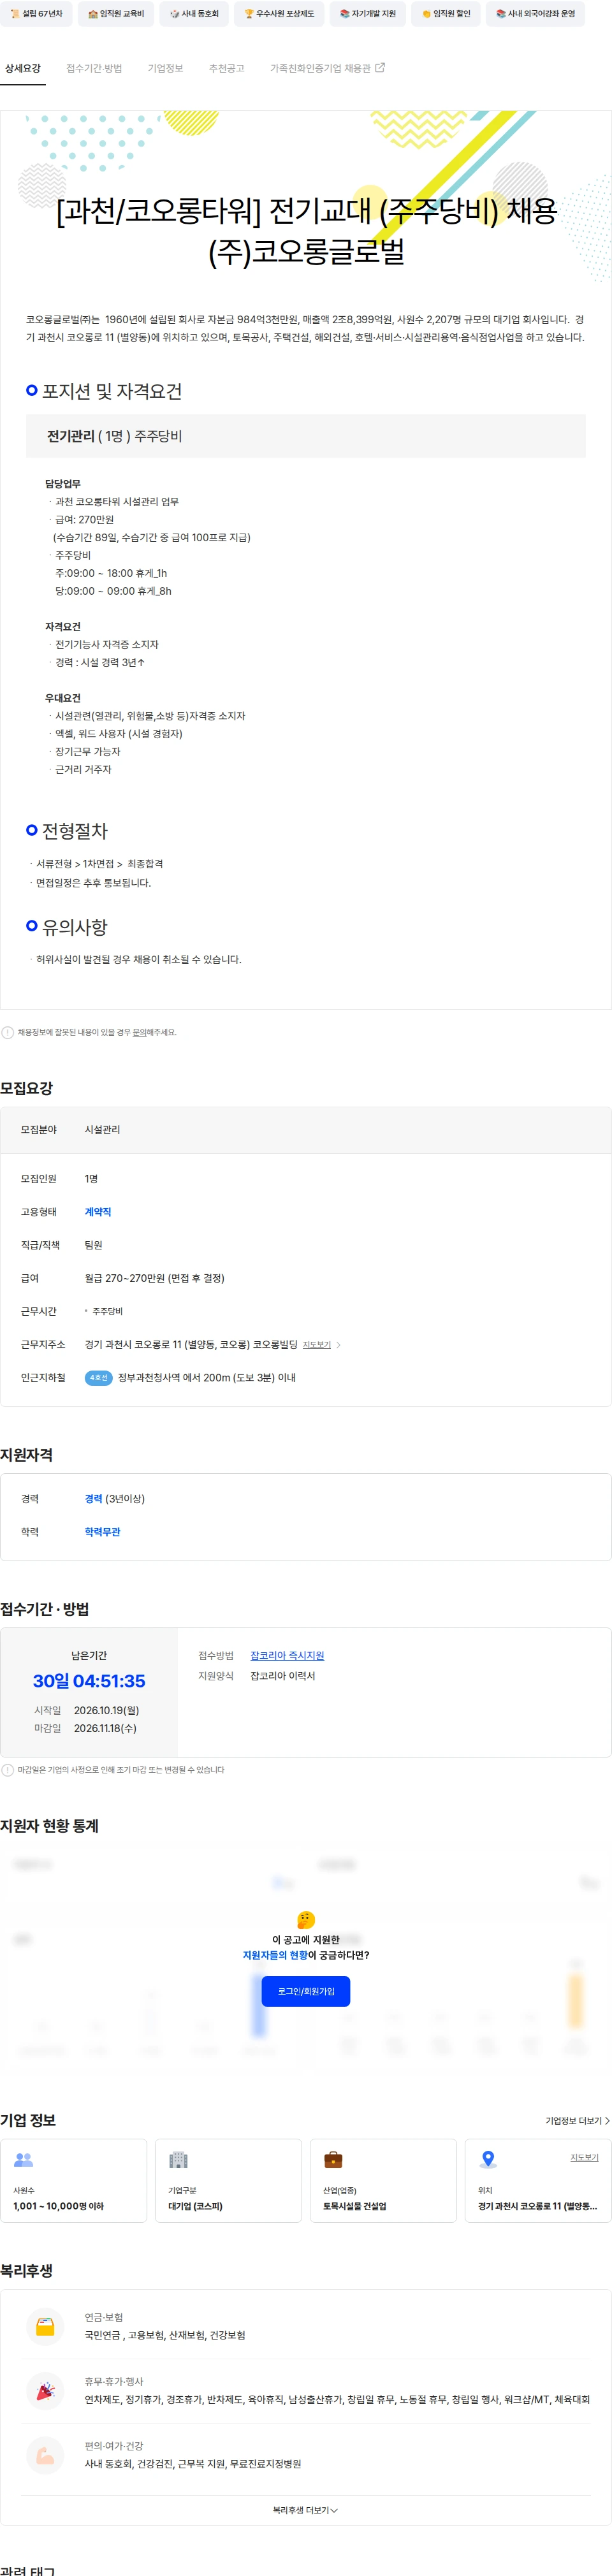Click info icon beside 채용정보에 잘못된 내용 notice
This screenshot has height=2576, width=612.
coord(8,1032)
